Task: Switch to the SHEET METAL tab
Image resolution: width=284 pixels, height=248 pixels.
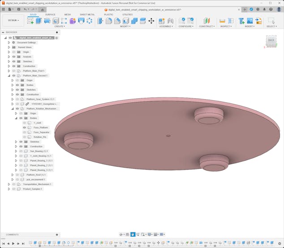Action: click(x=87, y=14)
